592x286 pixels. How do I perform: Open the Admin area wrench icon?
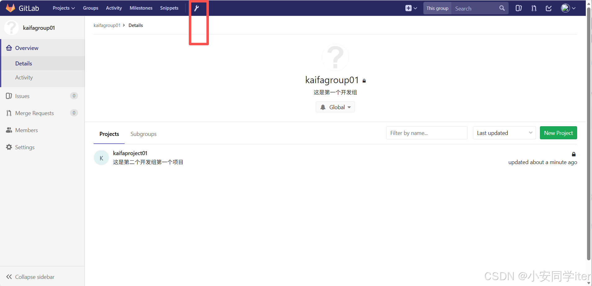pyautogui.click(x=197, y=8)
